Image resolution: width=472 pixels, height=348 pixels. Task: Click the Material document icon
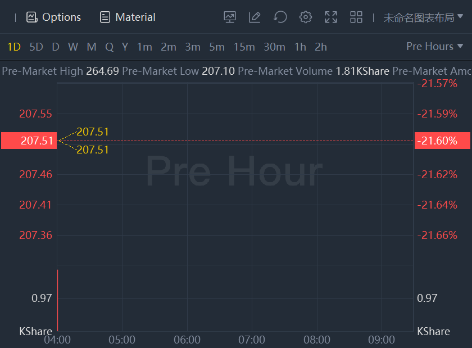(x=105, y=17)
